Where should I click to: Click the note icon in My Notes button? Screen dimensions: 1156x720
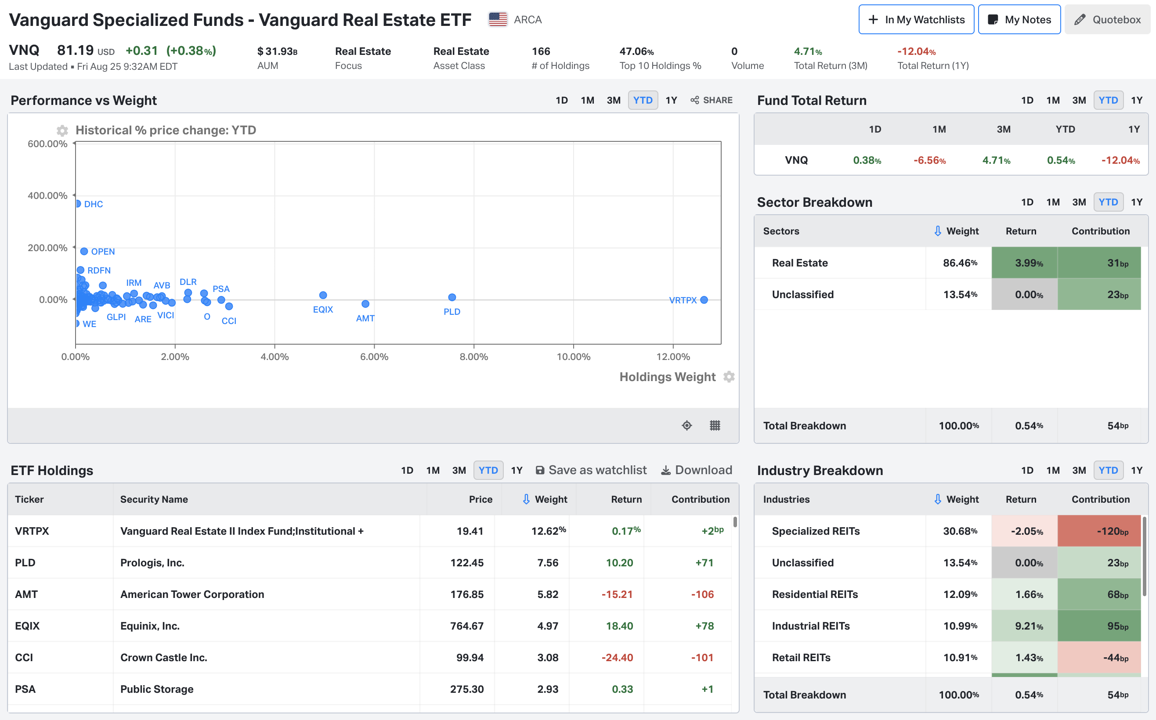(x=993, y=19)
